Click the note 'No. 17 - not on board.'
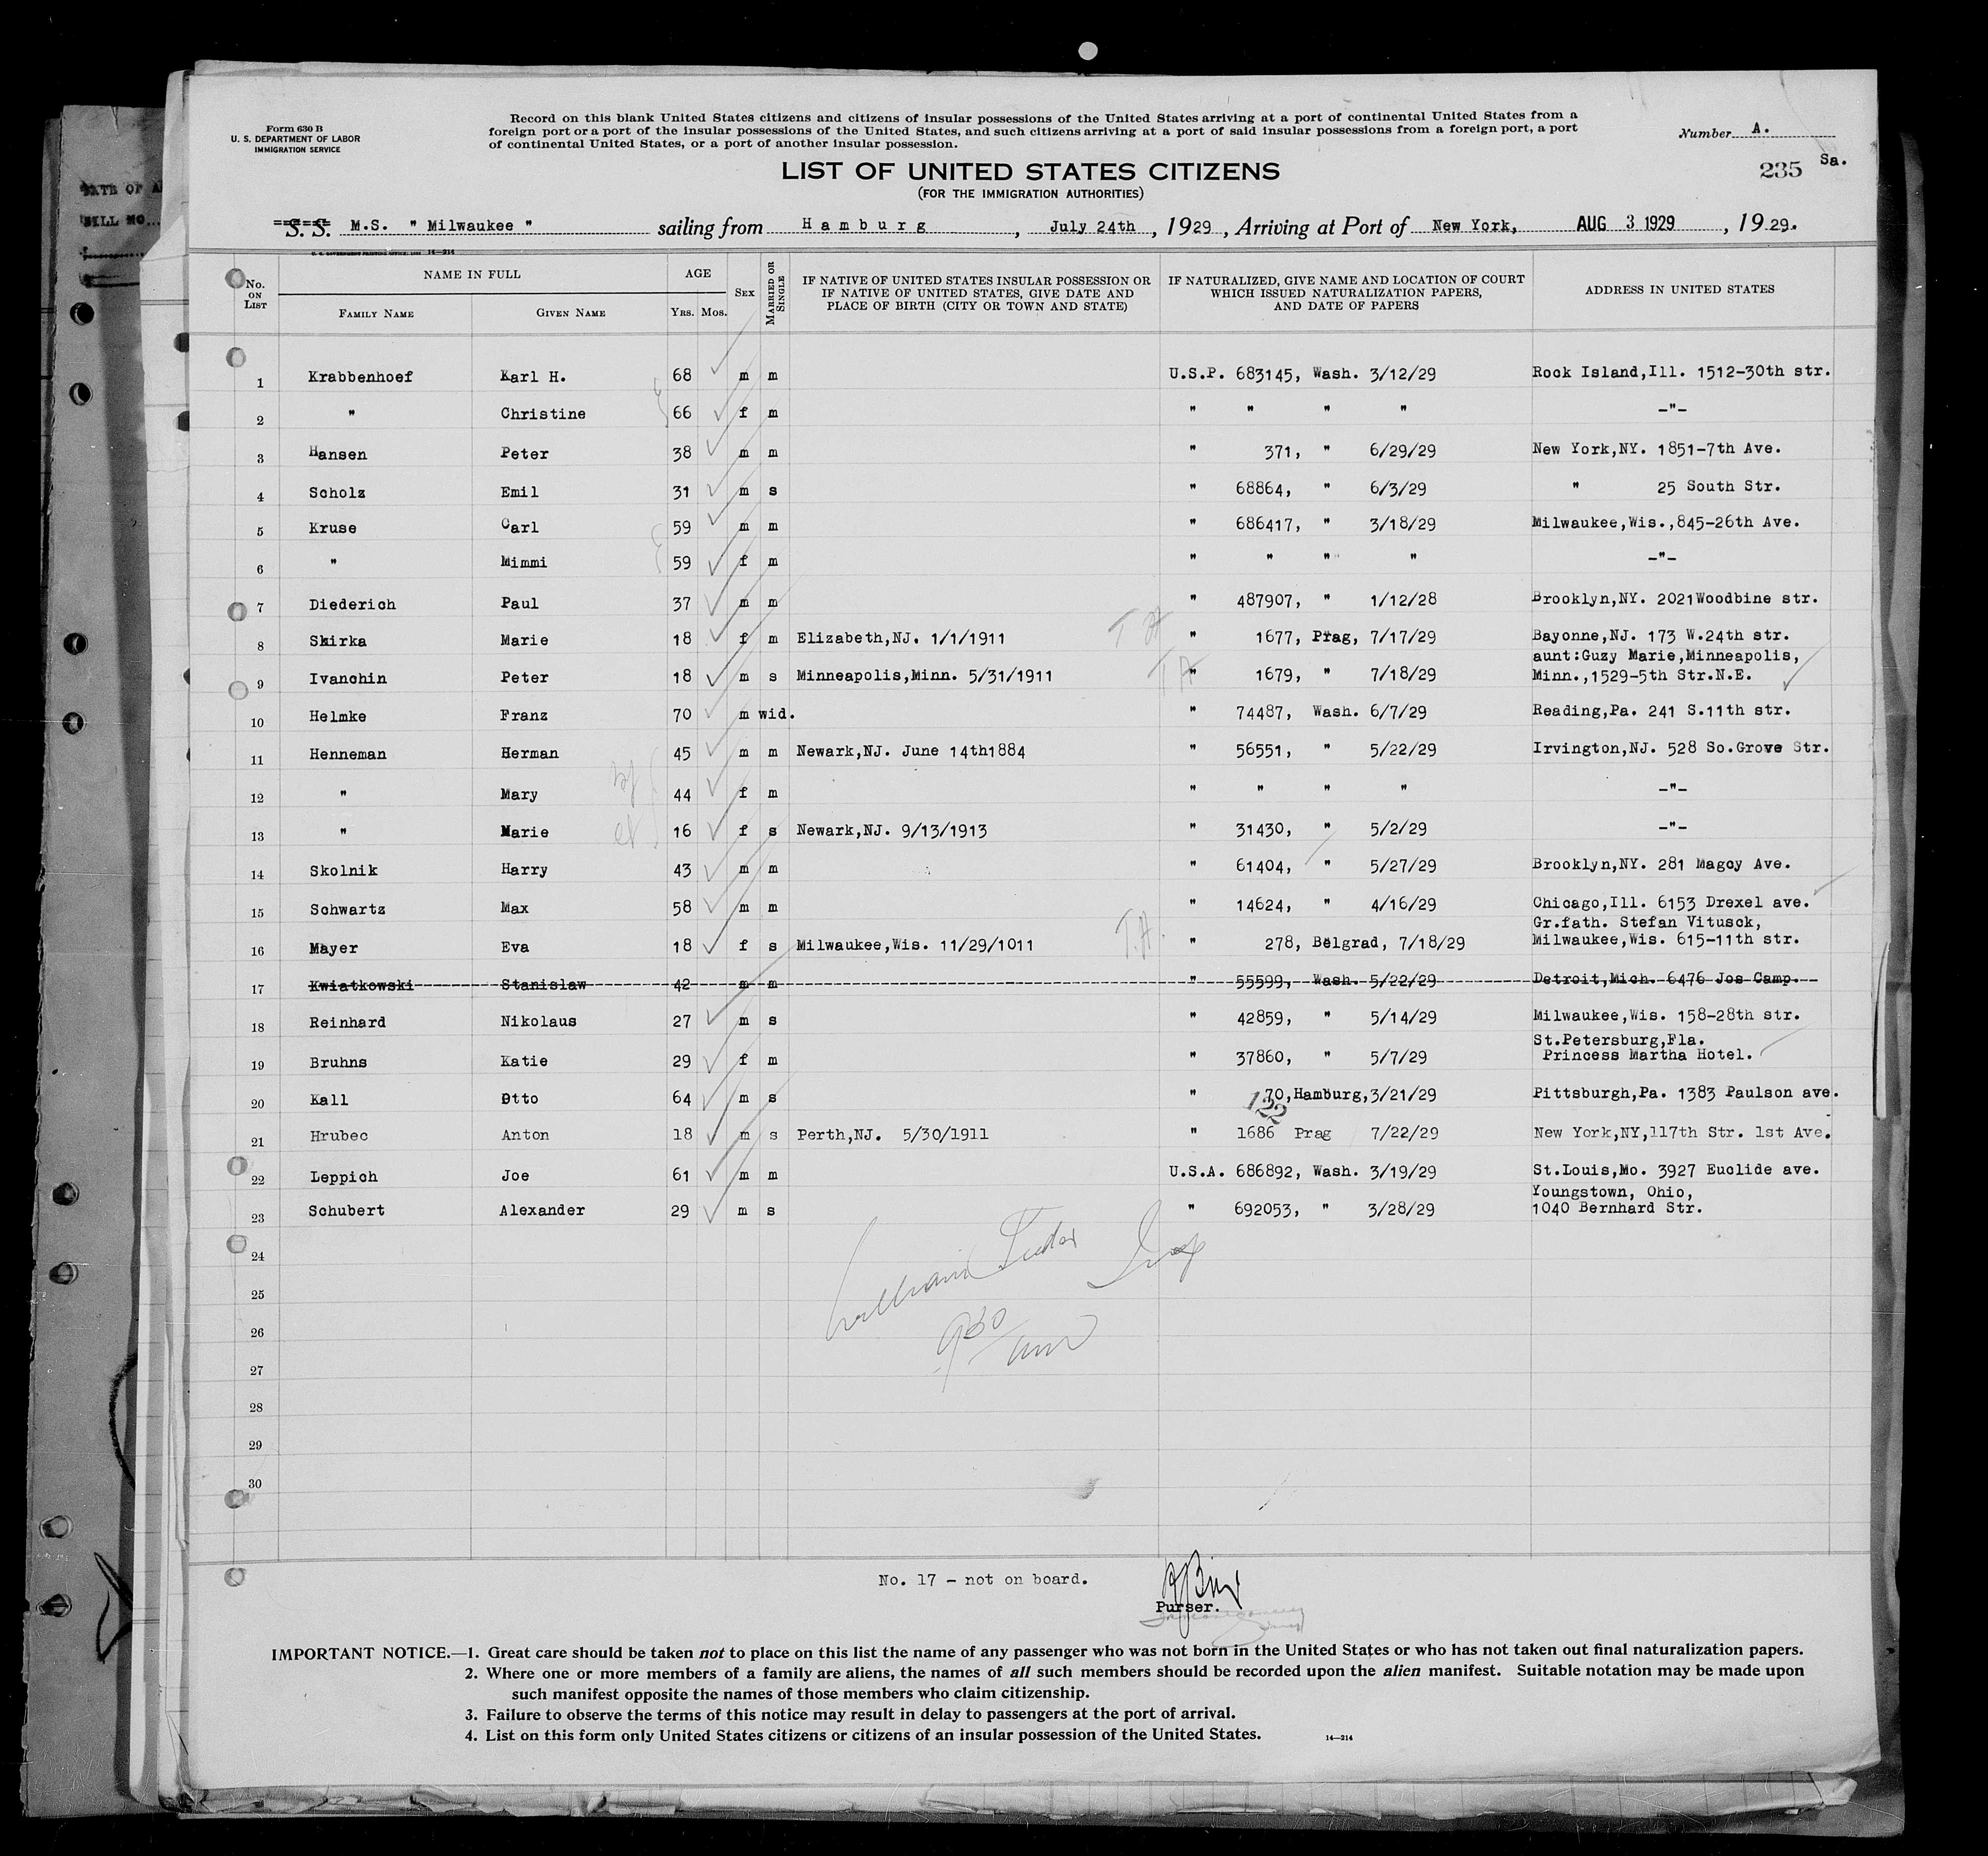 click(982, 1580)
